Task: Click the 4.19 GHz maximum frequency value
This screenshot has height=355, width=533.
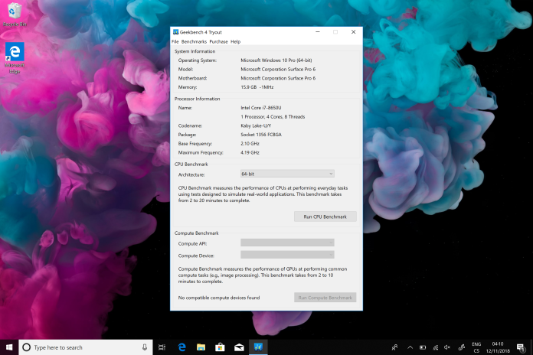Action: (250, 152)
